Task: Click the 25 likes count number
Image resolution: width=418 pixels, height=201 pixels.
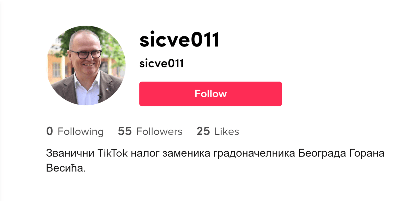Action: pyautogui.click(x=203, y=132)
